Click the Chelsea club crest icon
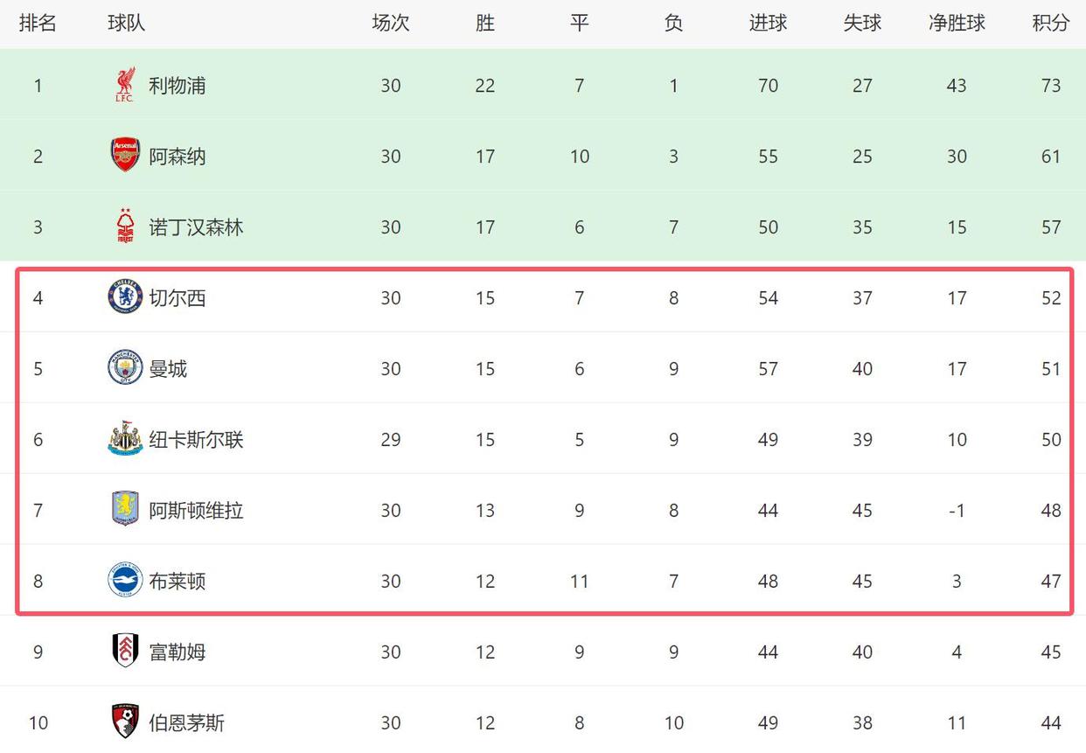The width and height of the screenshot is (1086, 753). (125, 297)
